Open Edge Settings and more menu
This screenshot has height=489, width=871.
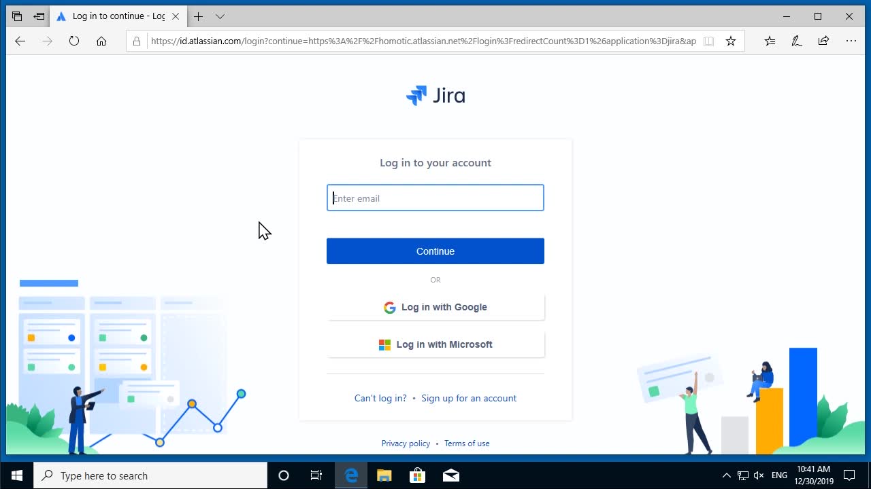click(x=851, y=41)
